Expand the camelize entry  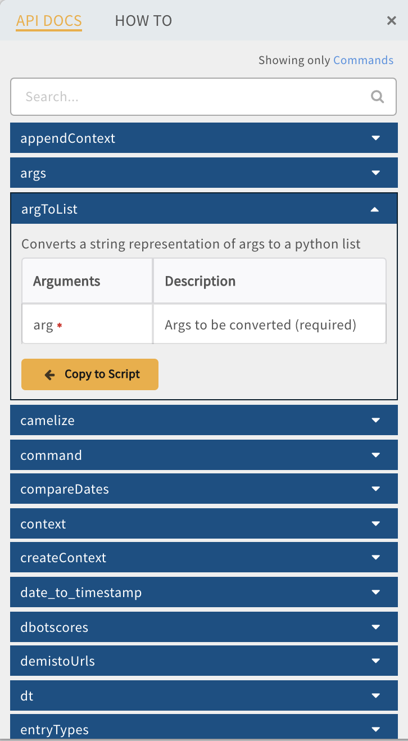coord(203,421)
